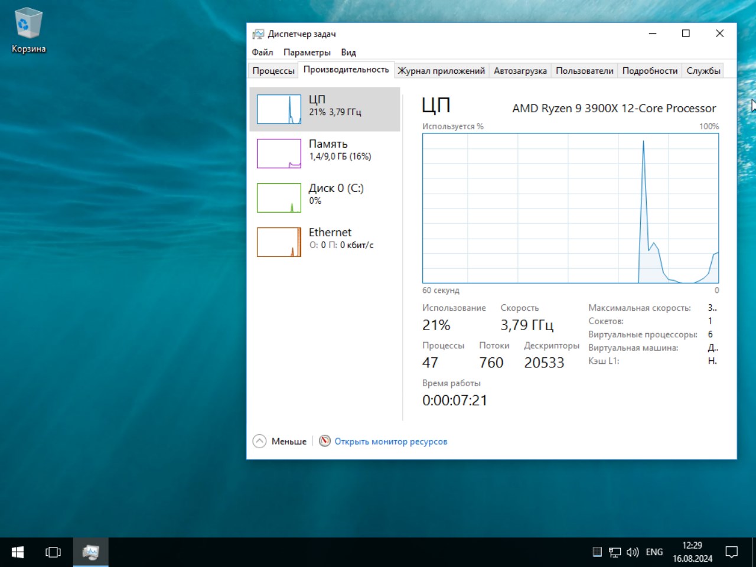This screenshot has height=567, width=756.
Task: Click the Сокетов label
Action: pyautogui.click(x=606, y=321)
